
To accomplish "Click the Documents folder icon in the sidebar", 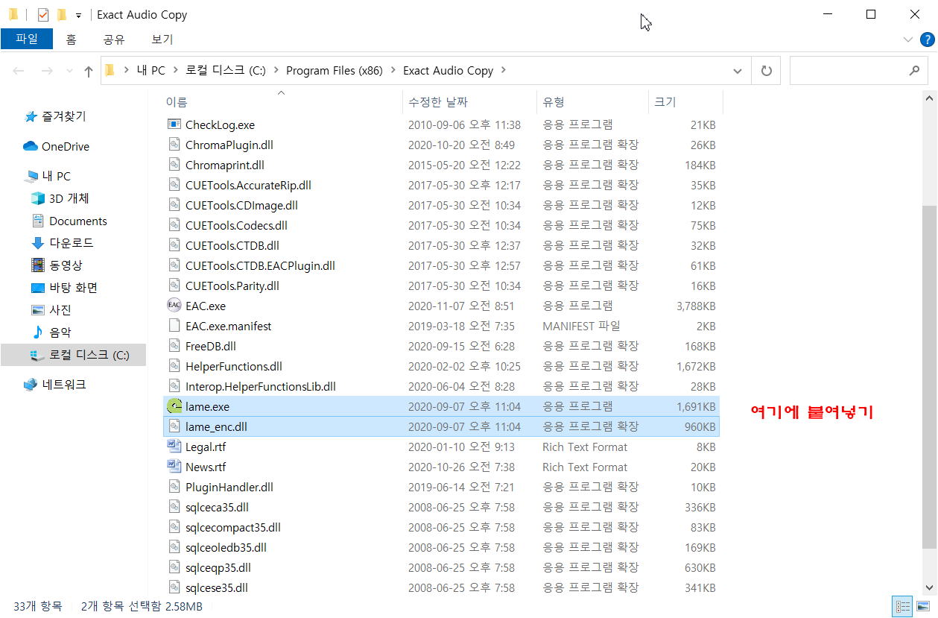I will pyautogui.click(x=38, y=221).
